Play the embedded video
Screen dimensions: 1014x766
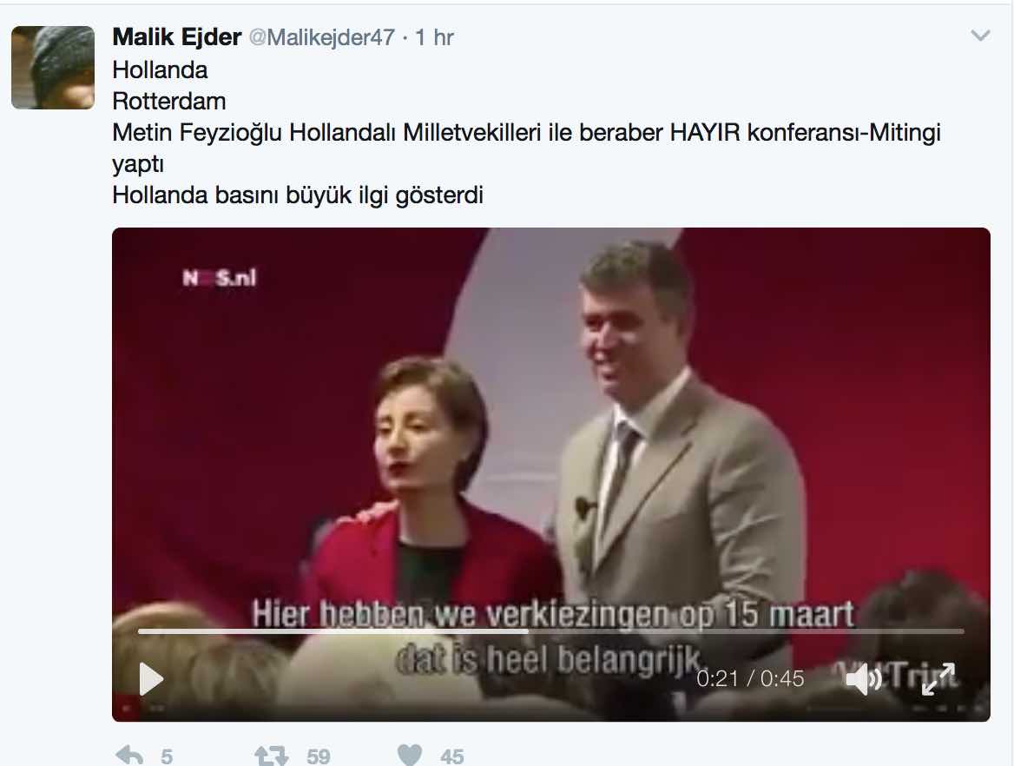(151, 679)
